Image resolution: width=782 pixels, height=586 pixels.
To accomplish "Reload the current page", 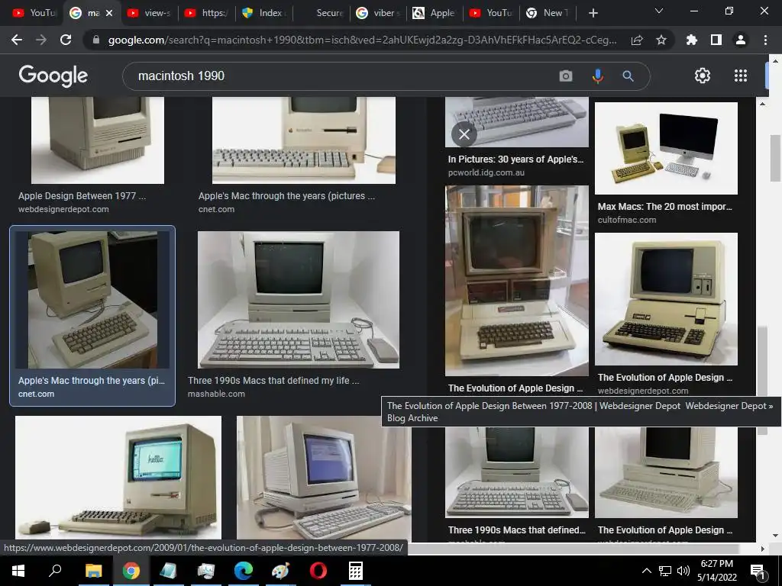I will point(66,40).
